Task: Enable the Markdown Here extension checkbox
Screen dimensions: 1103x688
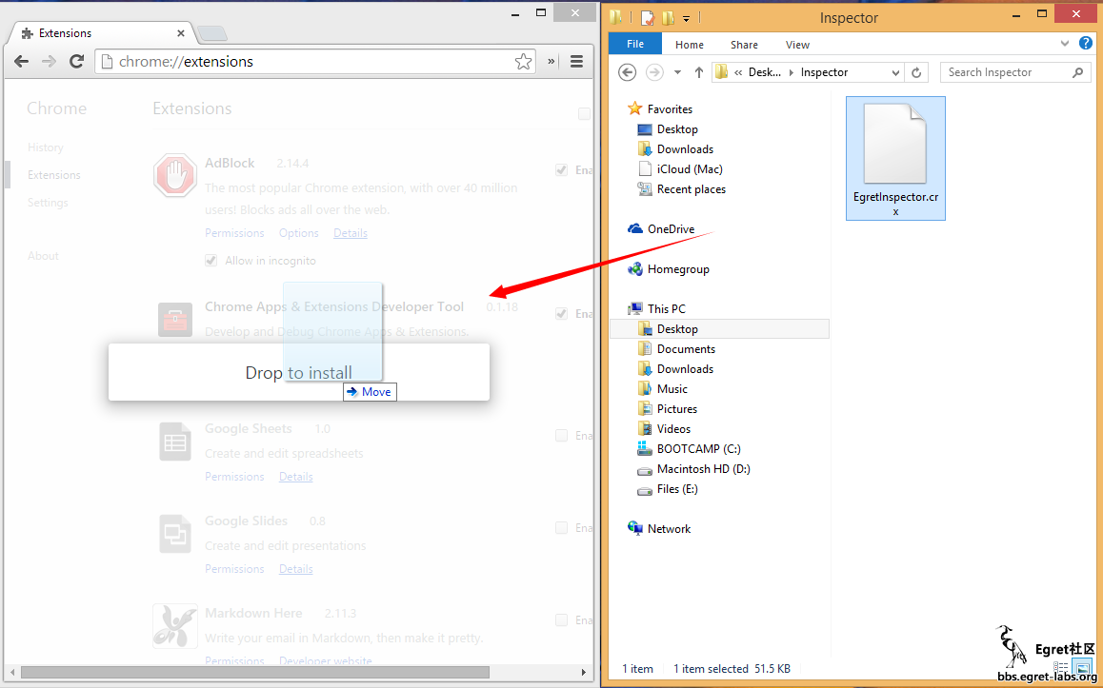Action: [x=561, y=619]
